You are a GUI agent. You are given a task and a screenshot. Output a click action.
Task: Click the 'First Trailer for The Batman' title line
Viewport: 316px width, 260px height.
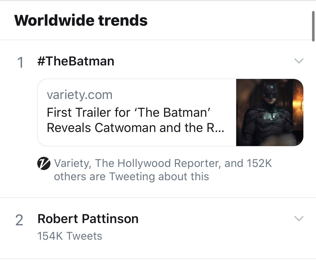tap(129, 112)
